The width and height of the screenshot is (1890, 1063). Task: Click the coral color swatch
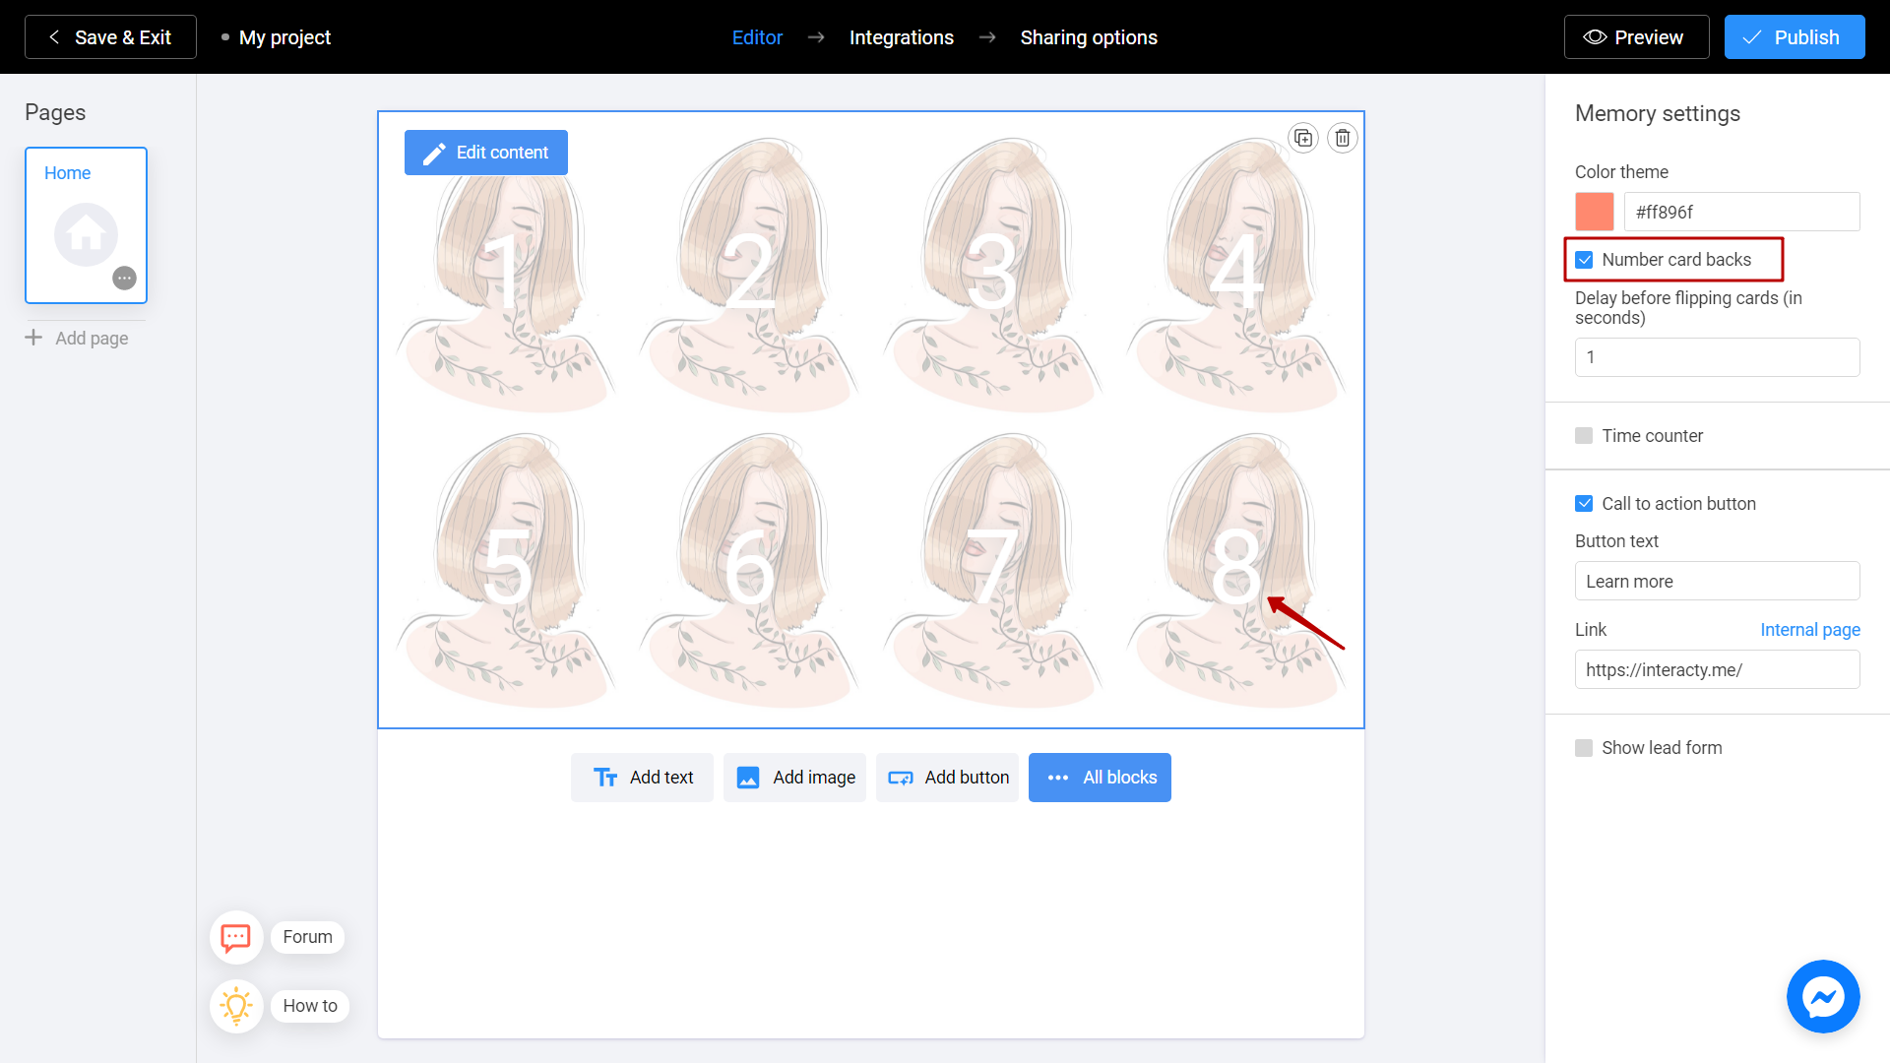[1593, 212]
